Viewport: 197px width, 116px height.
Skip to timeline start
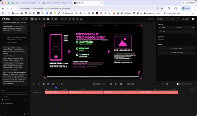(x=111, y=84)
